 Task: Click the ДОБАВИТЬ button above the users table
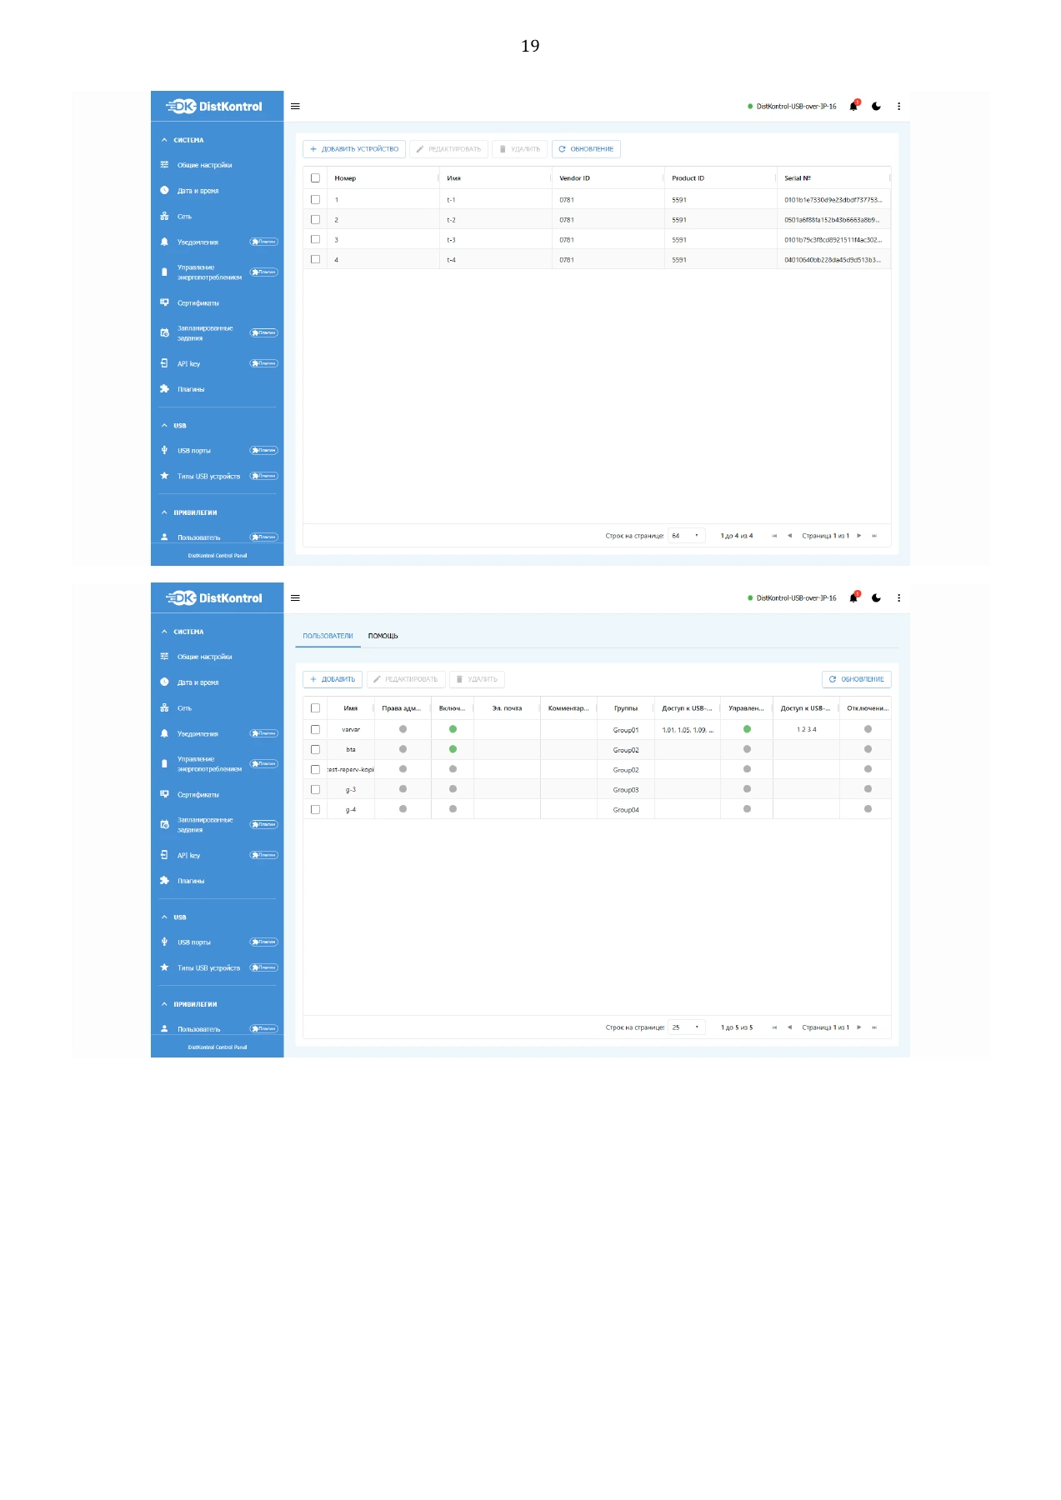coord(333,679)
